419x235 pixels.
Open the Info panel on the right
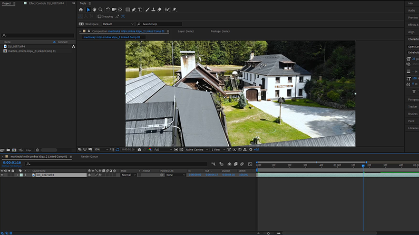pos(411,3)
